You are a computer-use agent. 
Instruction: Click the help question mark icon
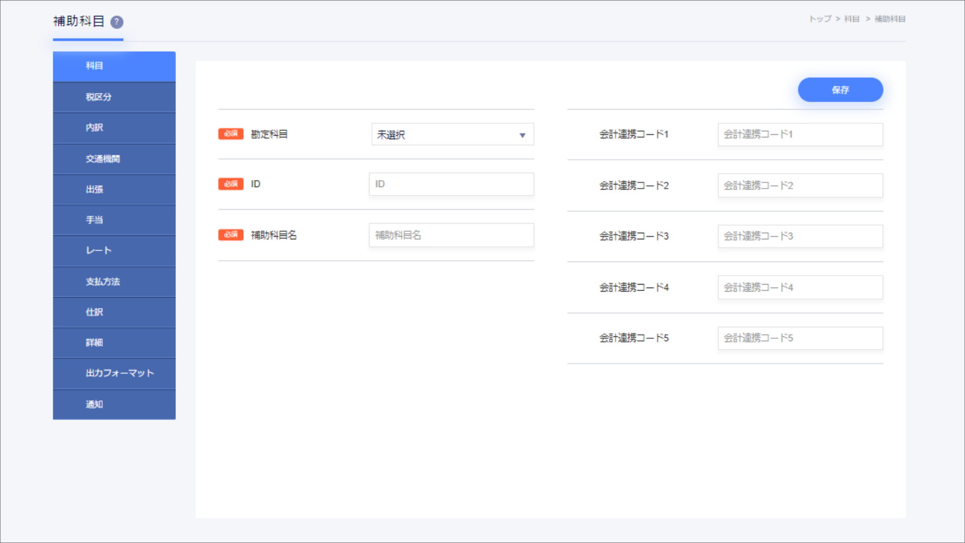pos(117,22)
